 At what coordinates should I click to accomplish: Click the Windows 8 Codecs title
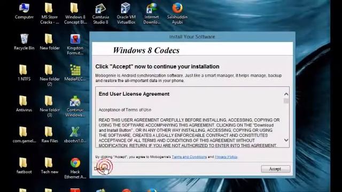(x=146, y=50)
